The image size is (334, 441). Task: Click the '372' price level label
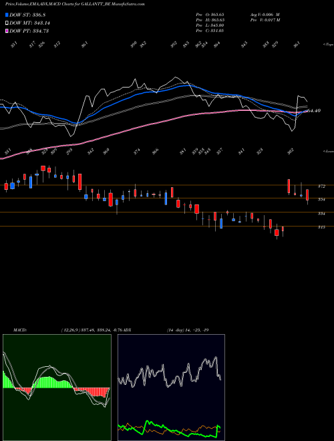321,186
